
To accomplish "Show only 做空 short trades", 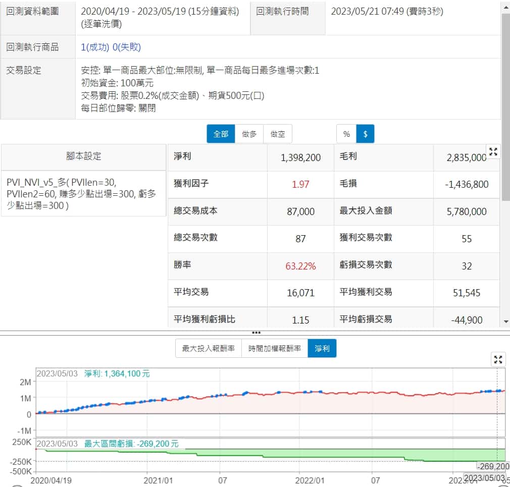I will (277, 134).
